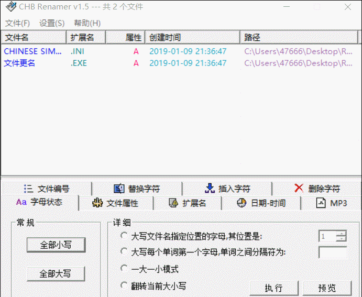Select the 翻转当前大小写 radio option
Image resolution: width=362 pixels, height=297 pixels.
pyautogui.click(x=124, y=285)
